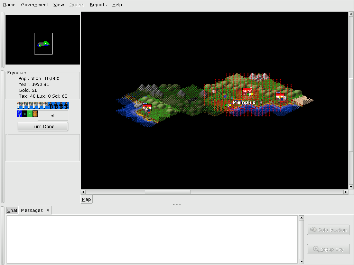Close the Messages tab

click(48, 210)
